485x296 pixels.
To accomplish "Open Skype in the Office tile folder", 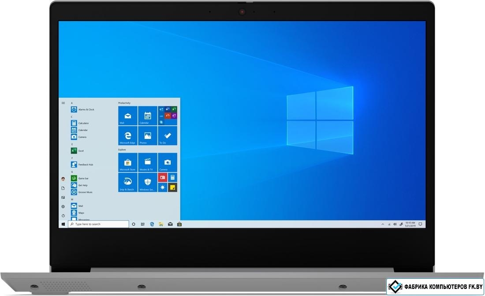I will [x=161, y=122].
